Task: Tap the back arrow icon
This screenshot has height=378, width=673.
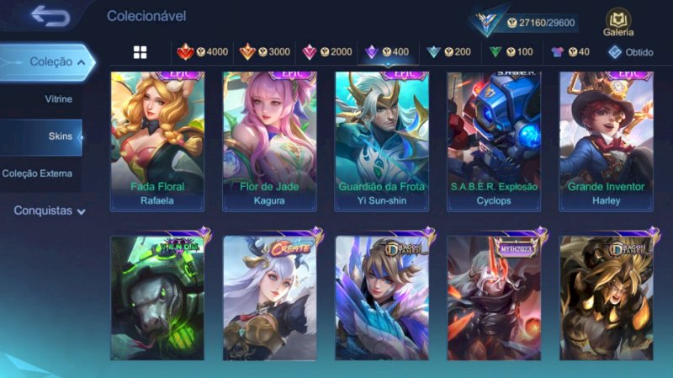Action: (50, 16)
